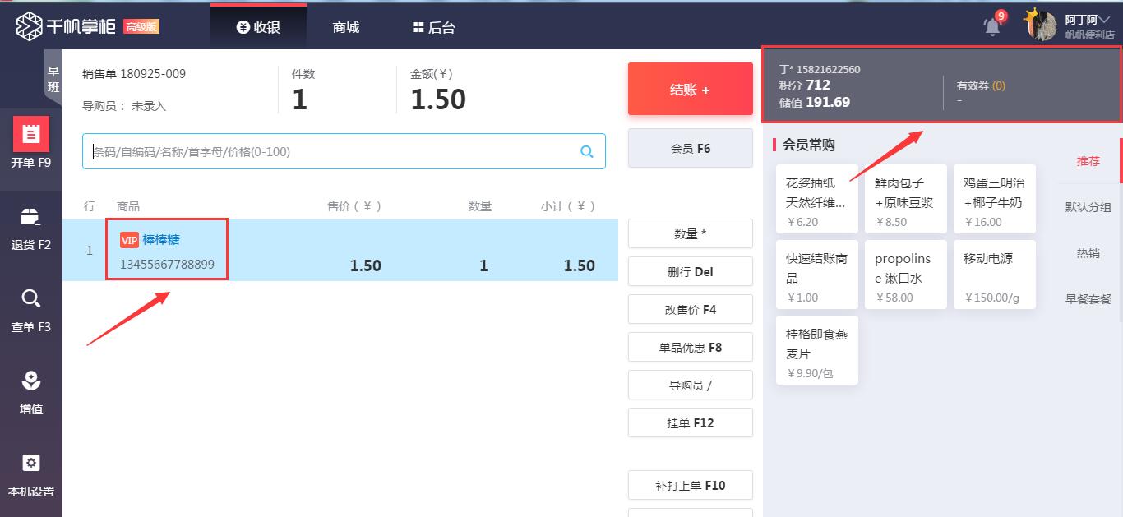Screen dimensions: 1123x517
Task: Click the 挂单 F12 button
Action: coord(690,423)
